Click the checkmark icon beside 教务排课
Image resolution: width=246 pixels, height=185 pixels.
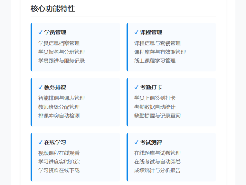(40, 87)
